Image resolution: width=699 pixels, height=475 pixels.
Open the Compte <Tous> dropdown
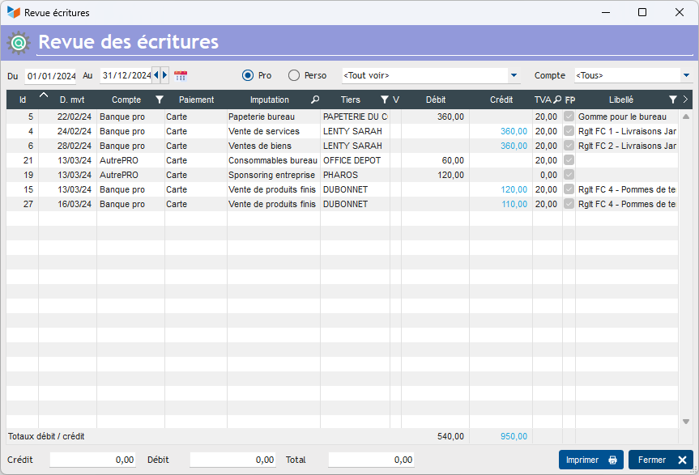tap(686, 75)
